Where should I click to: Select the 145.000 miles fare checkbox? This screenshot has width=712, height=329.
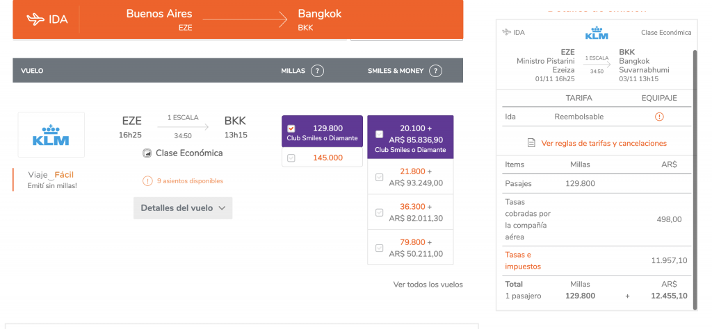click(291, 158)
